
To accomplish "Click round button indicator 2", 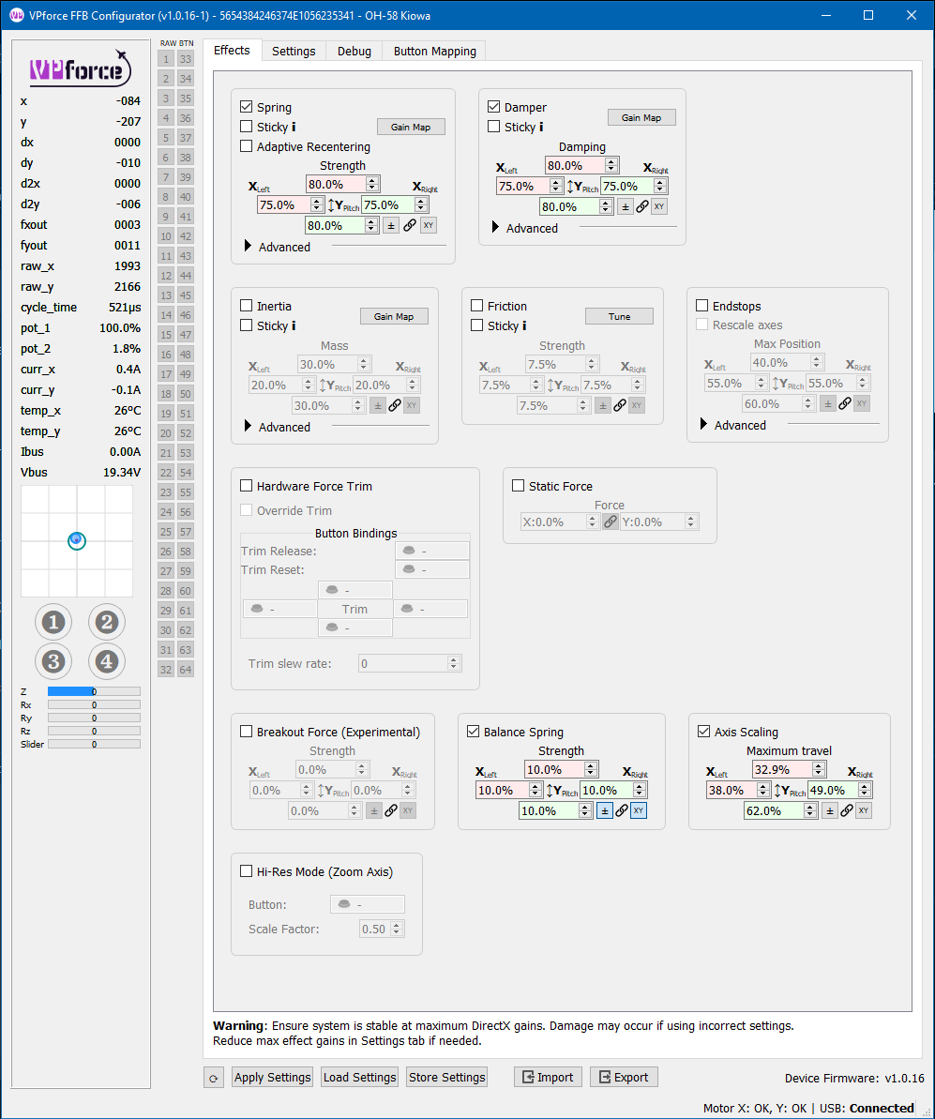I will point(107,622).
